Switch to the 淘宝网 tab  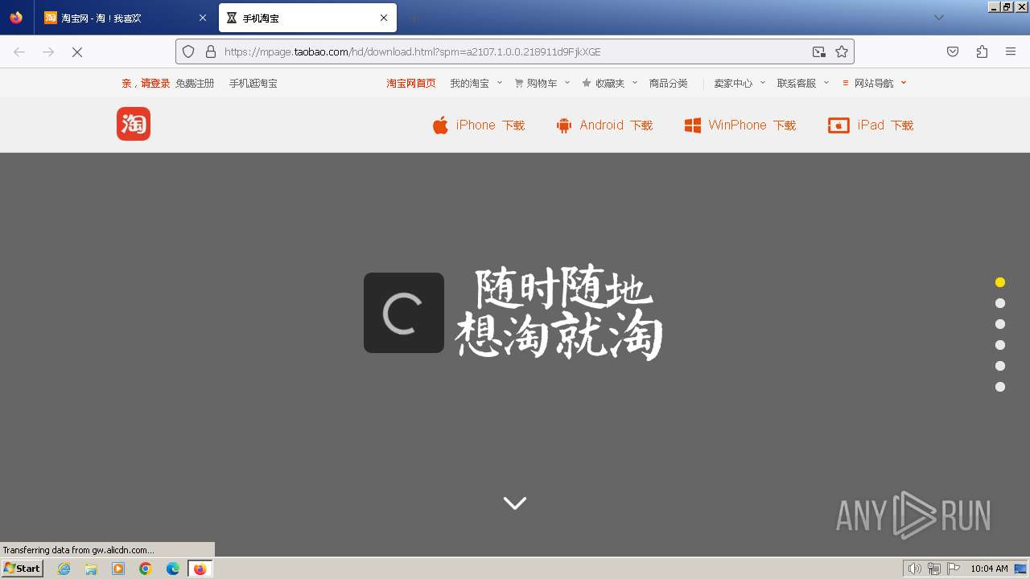tap(124, 18)
